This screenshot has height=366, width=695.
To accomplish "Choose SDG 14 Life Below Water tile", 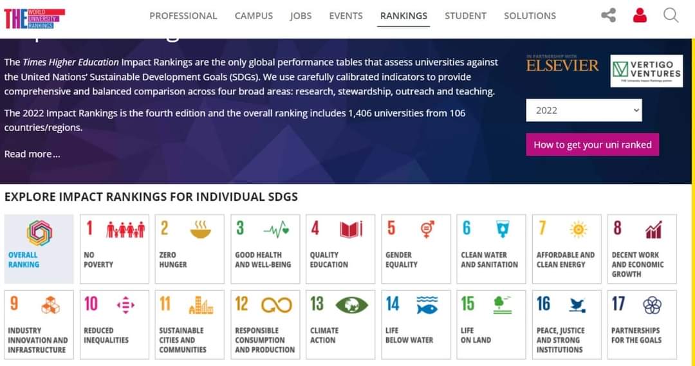I will coord(416,324).
